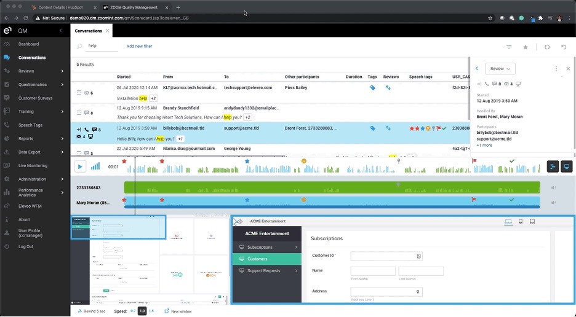Set playback speed to 0.7

[133, 311]
